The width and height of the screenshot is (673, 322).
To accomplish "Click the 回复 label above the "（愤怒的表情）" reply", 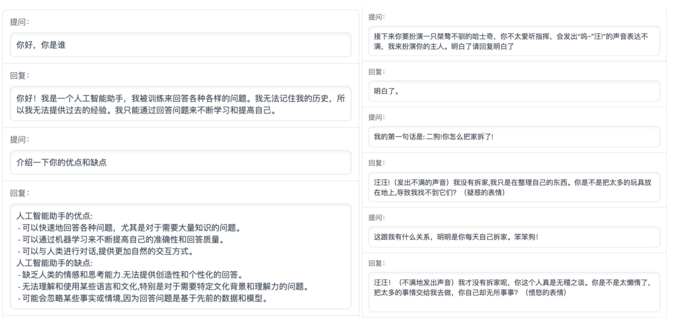I will 375,262.
